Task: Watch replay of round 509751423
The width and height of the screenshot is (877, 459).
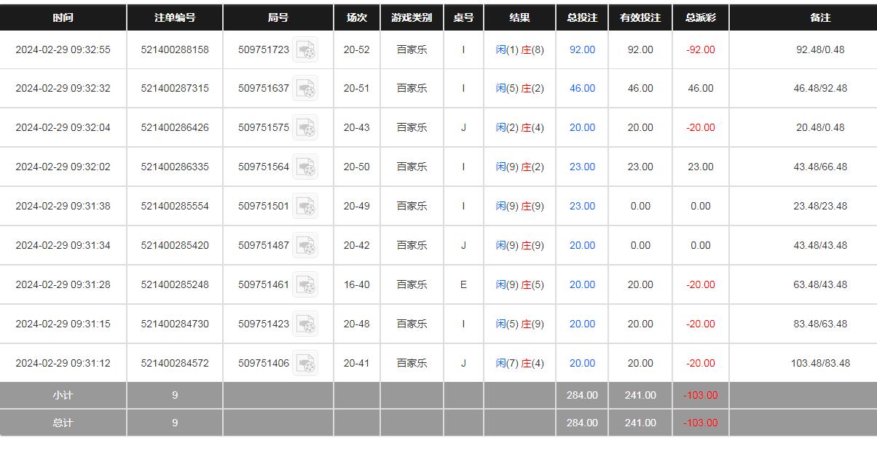Action: coord(305,324)
